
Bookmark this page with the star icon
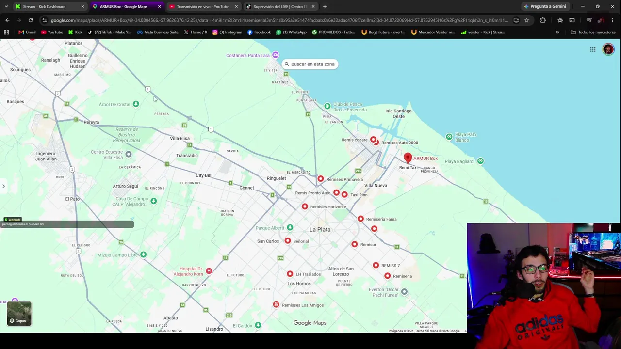point(527,20)
